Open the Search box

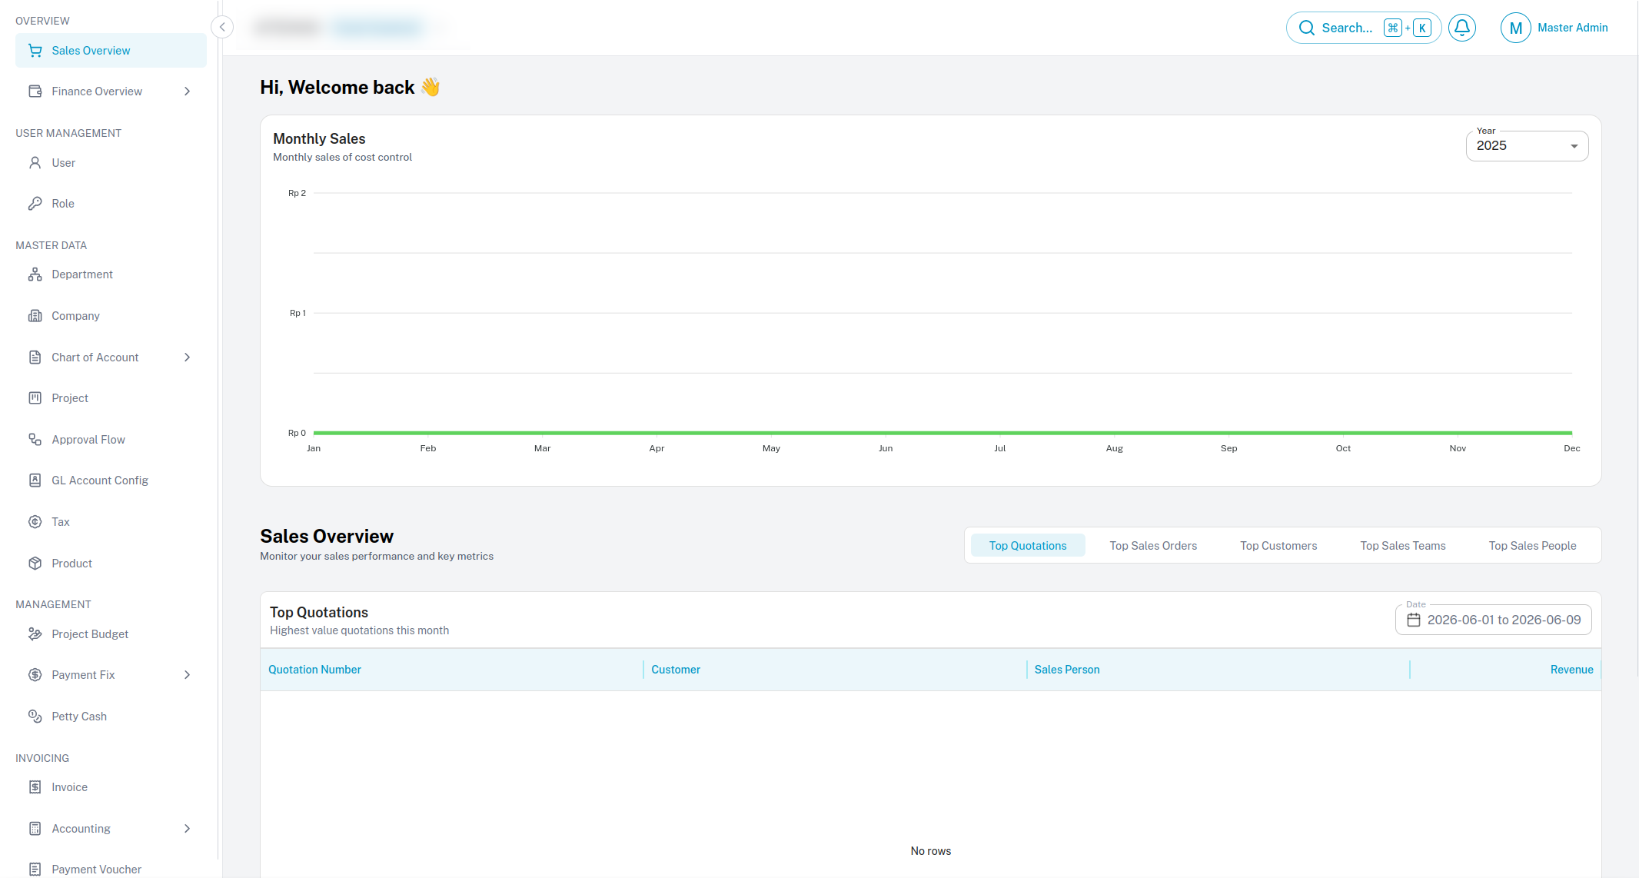coord(1363,28)
